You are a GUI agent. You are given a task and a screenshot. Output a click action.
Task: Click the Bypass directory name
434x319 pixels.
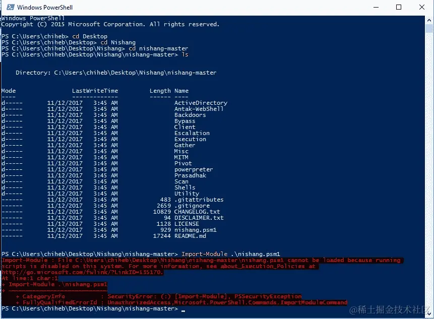pyautogui.click(x=184, y=121)
